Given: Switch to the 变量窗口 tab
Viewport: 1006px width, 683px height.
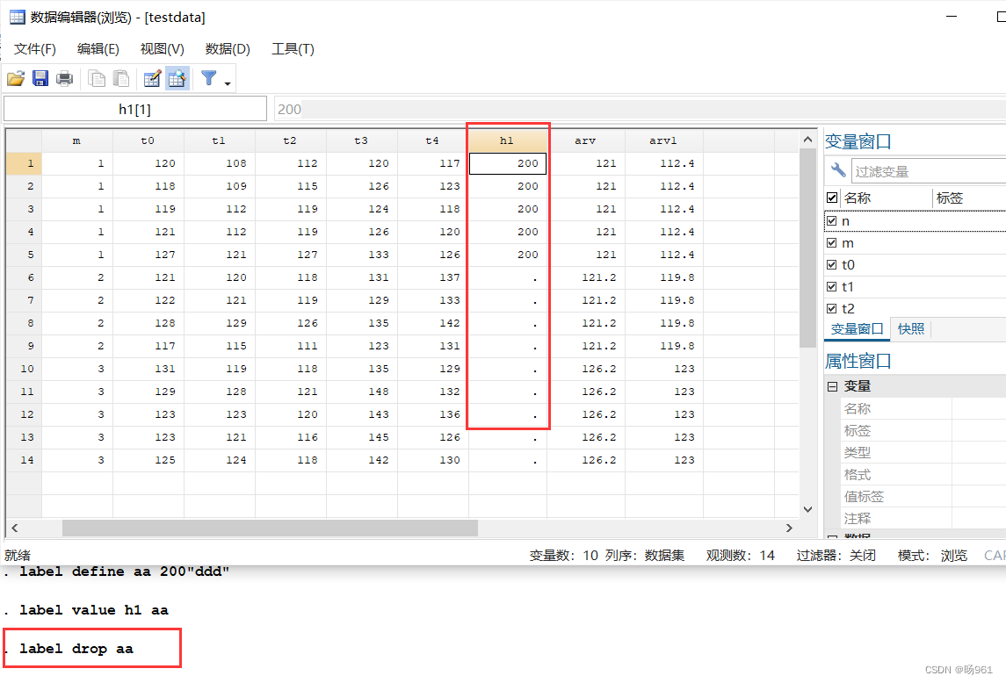Looking at the screenshot, I should click(x=858, y=329).
